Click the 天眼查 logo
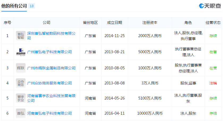The height and width of the screenshot is (121, 223). 210,6
